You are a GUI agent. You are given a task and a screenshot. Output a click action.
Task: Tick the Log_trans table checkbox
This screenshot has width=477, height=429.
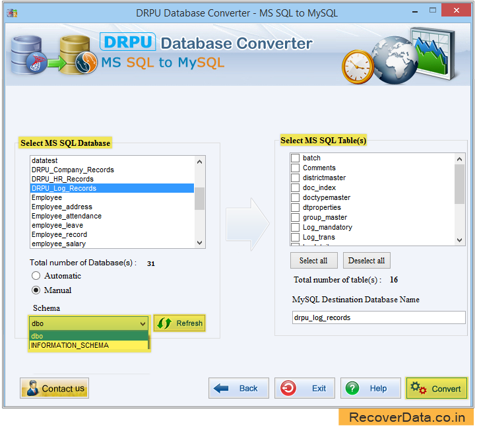click(295, 237)
